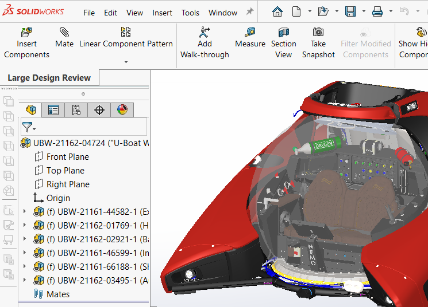The height and width of the screenshot is (307, 428).
Task: Activate the Measure tool
Action: [250, 32]
